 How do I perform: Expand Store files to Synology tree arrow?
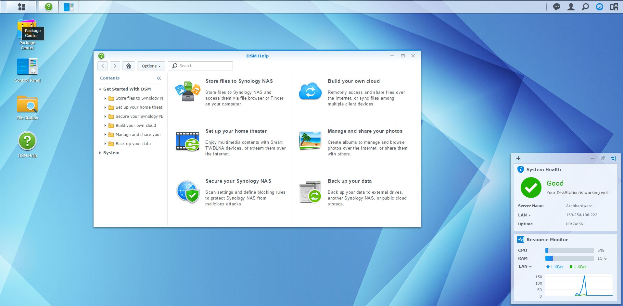[x=105, y=98]
